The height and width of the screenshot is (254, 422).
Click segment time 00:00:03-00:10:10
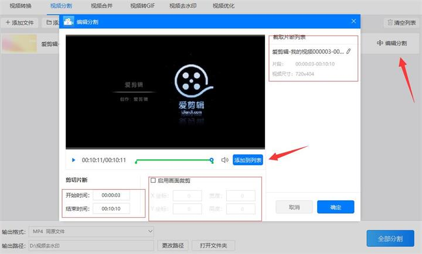tap(315, 64)
